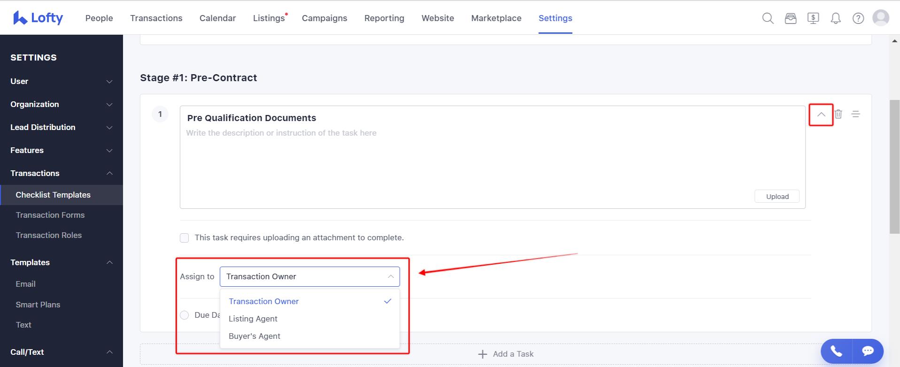The image size is (900, 367).
Task: Open the help question mark icon
Action: (x=858, y=18)
